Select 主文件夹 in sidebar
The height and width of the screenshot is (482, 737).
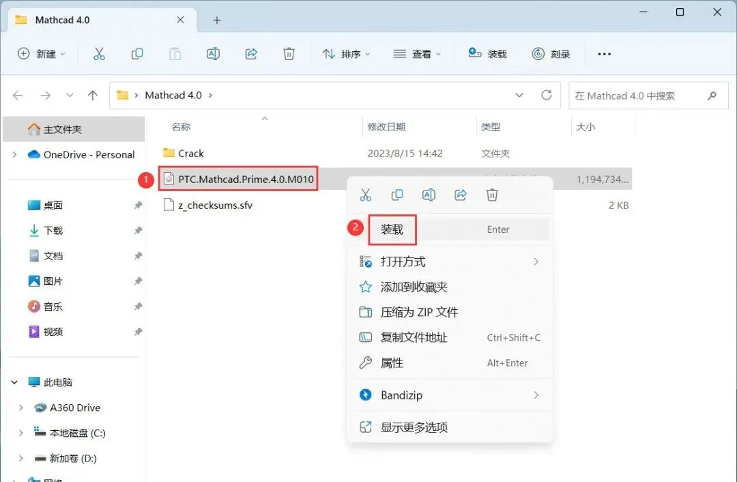pyautogui.click(x=74, y=129)
